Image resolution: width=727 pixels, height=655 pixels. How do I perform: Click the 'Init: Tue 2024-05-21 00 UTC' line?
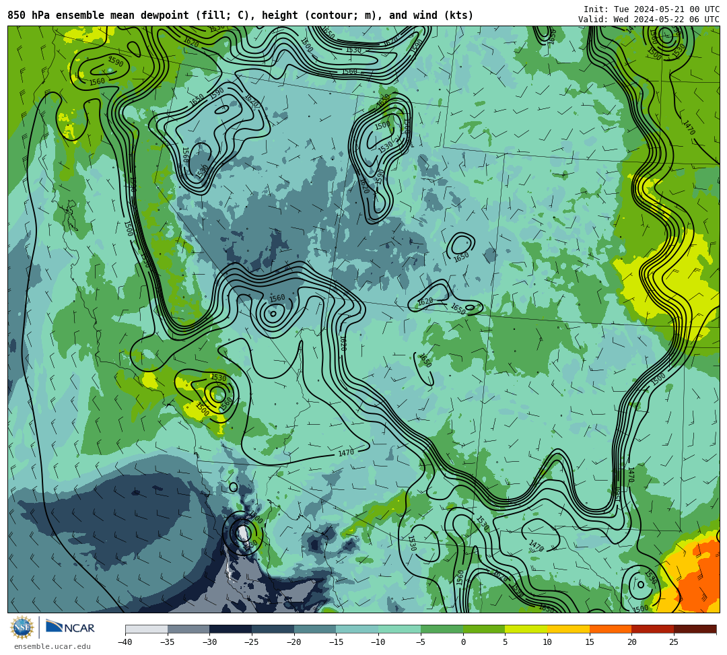652,9
